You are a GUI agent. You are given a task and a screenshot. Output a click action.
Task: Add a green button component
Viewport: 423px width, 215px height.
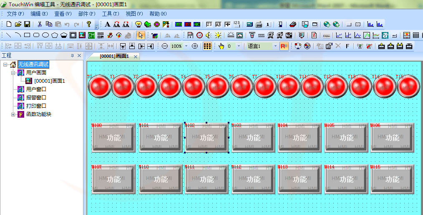coord(148,25)
